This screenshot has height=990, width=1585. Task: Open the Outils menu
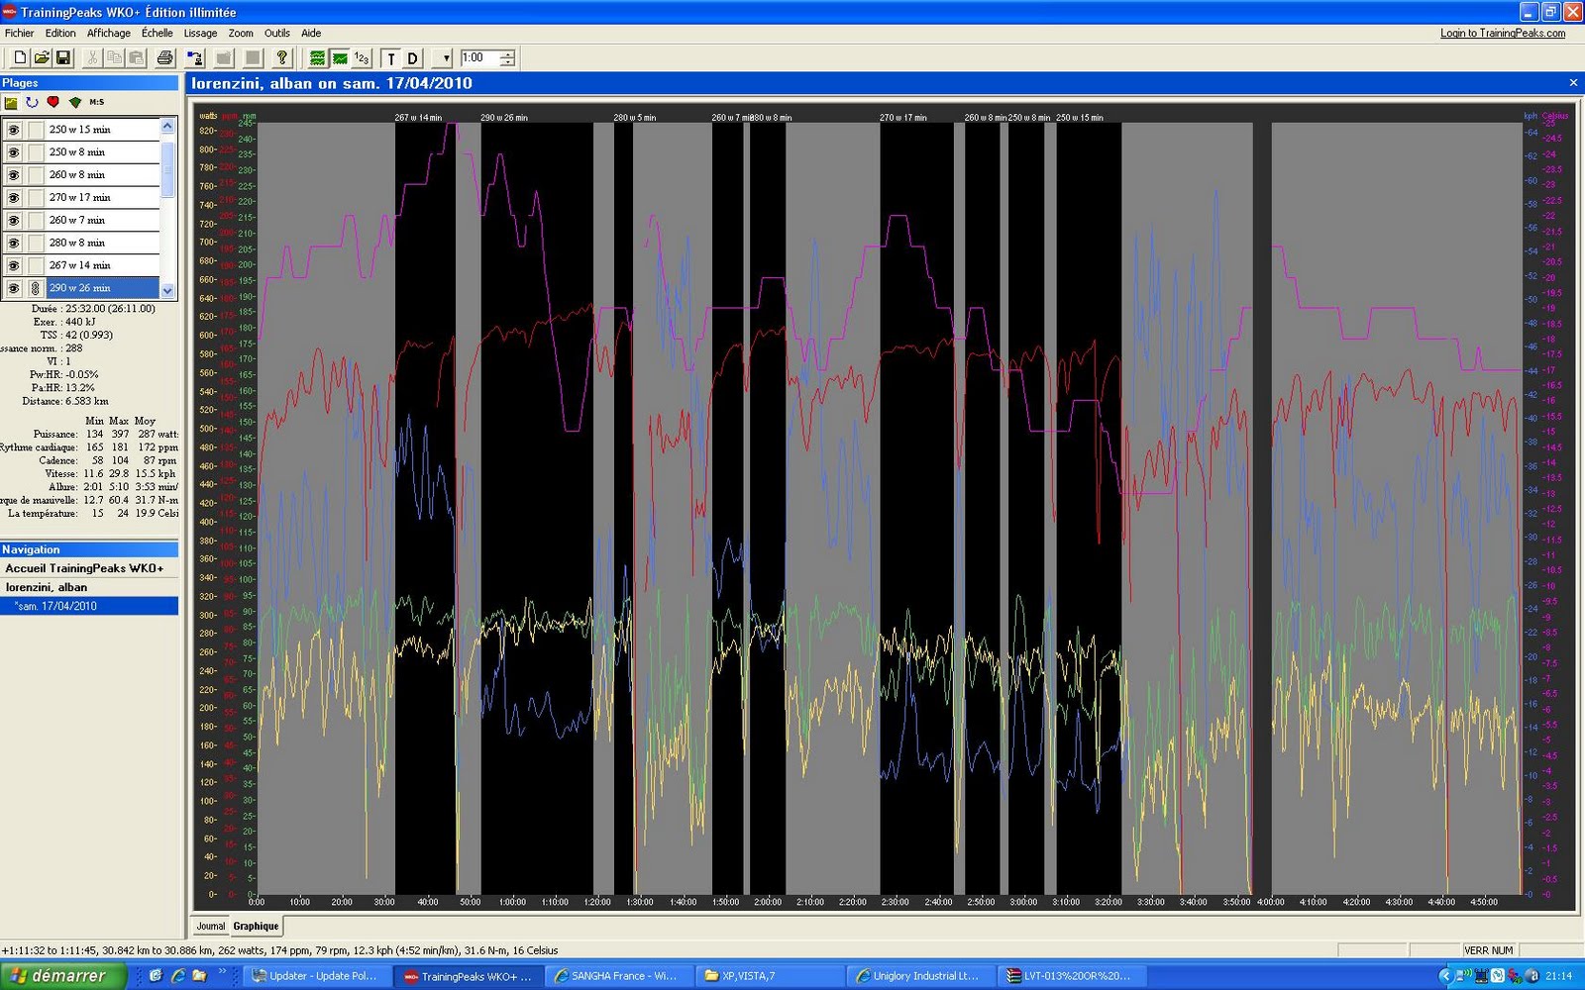277,33
